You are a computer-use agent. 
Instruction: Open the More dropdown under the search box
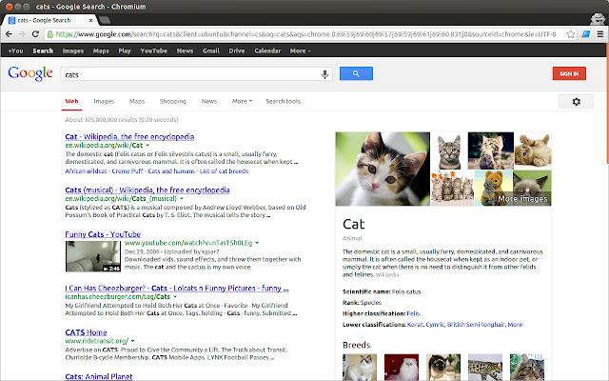(242, 101)
